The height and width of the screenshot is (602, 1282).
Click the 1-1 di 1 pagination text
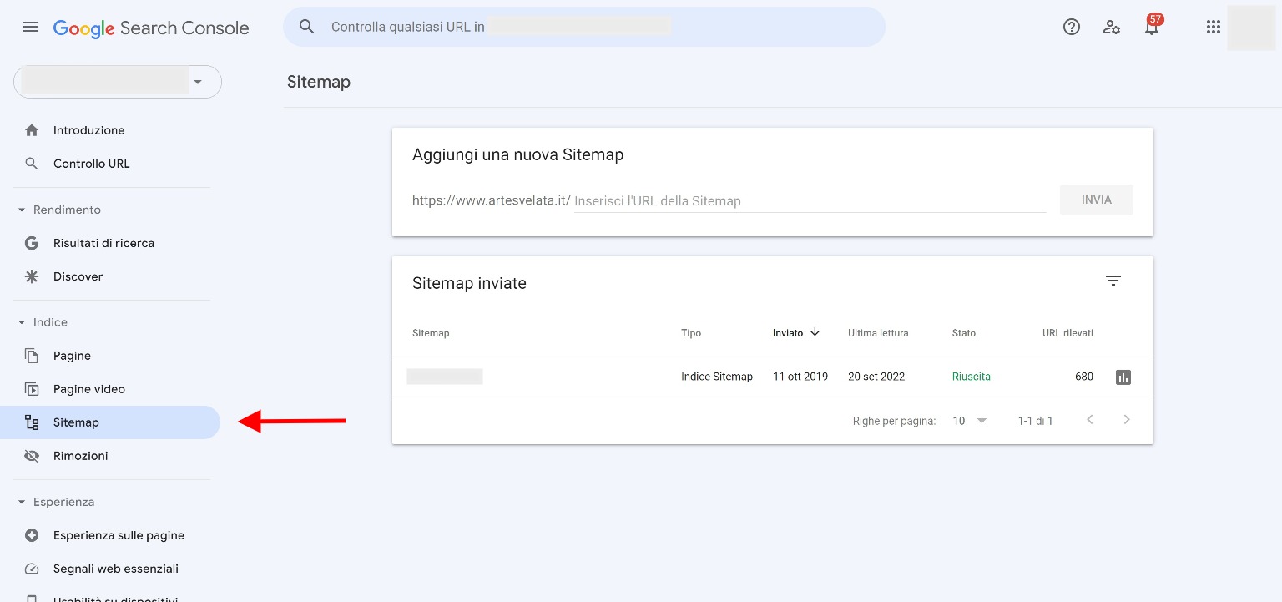pyautogui.click(x=1036, y=421)
